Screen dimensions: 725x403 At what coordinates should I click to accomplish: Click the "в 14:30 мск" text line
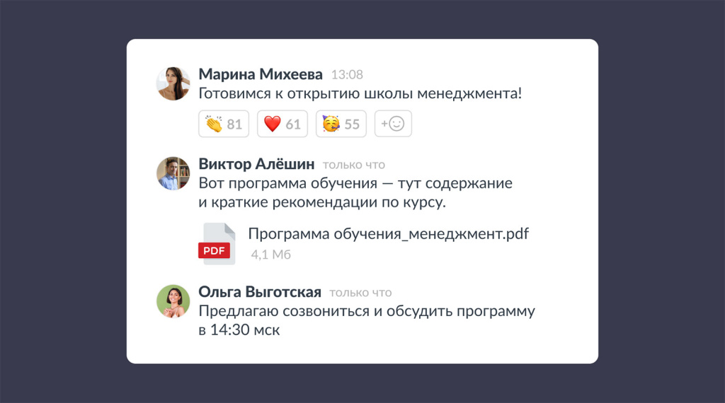point(239,330)
